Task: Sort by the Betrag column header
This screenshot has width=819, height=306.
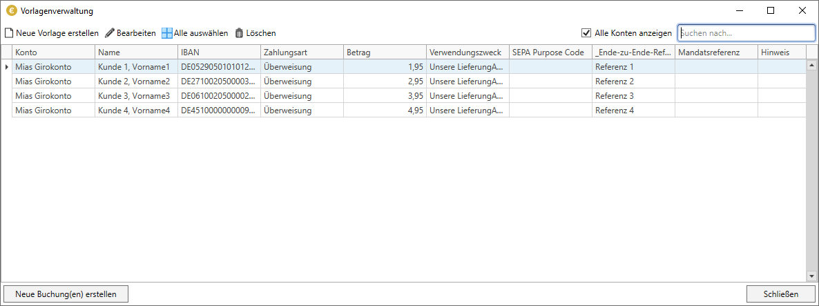Action: pos(385,52)
